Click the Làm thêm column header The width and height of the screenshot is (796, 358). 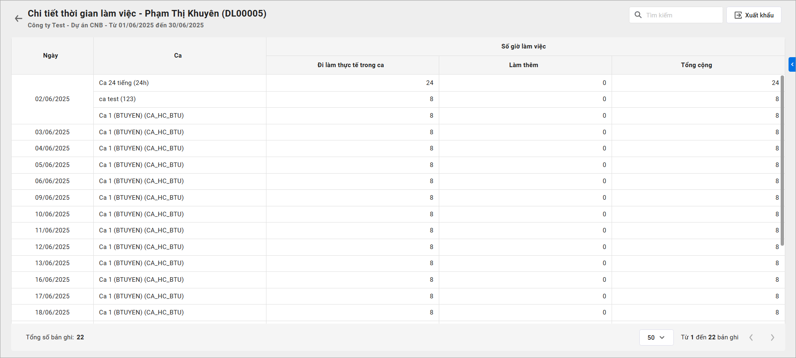pyautogui.click(x=523, y=65)
